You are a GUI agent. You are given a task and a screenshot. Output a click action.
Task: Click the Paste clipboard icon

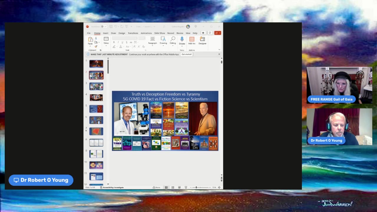click(x=90, y=39)
